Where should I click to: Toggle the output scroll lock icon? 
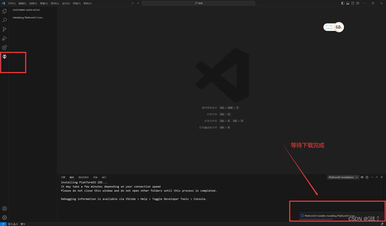click(367, 177)
